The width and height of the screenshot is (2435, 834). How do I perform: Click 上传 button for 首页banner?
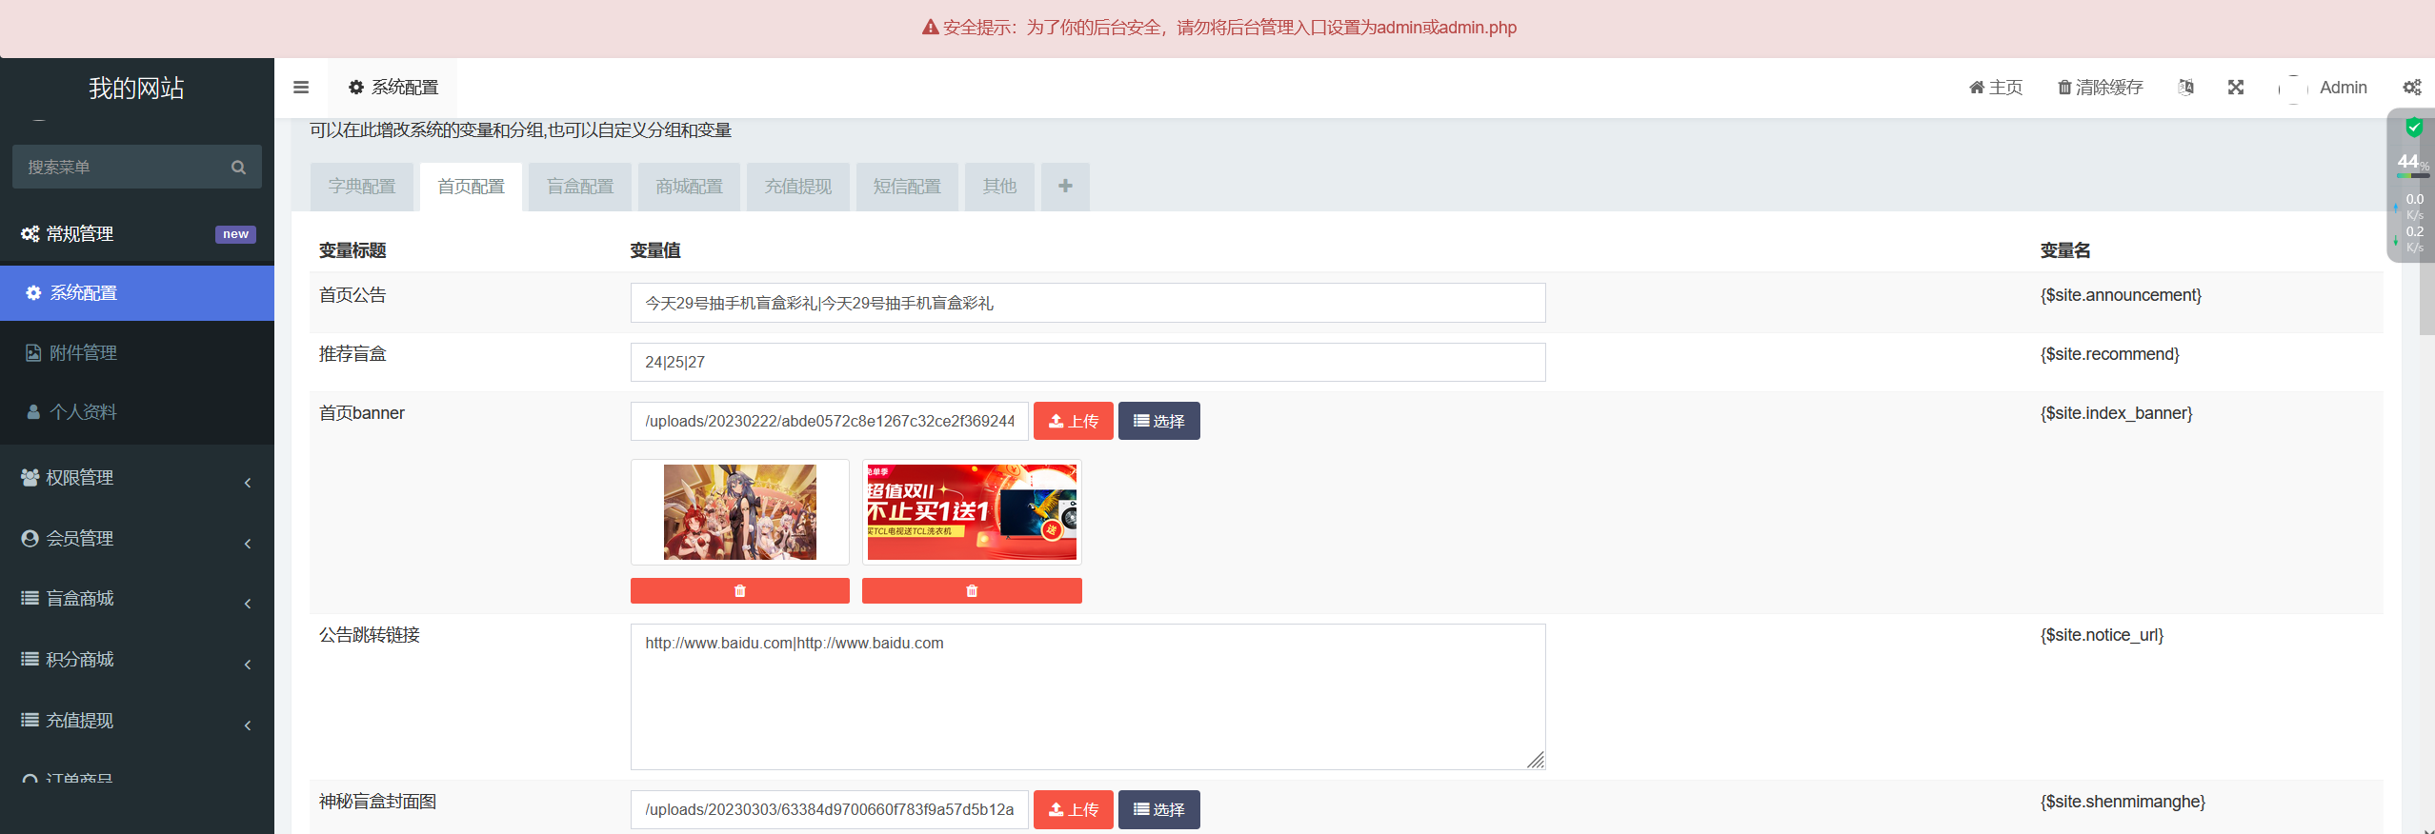click(1073, 421)
